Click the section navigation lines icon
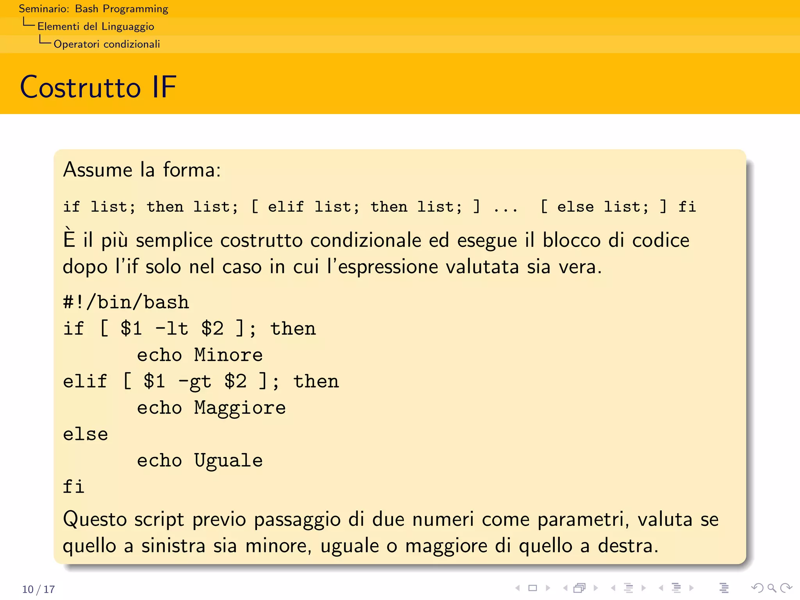The image size is (800, 600). [676, 588]
